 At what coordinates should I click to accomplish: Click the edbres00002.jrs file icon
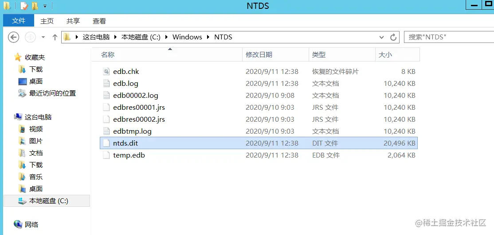pos(106,119)
